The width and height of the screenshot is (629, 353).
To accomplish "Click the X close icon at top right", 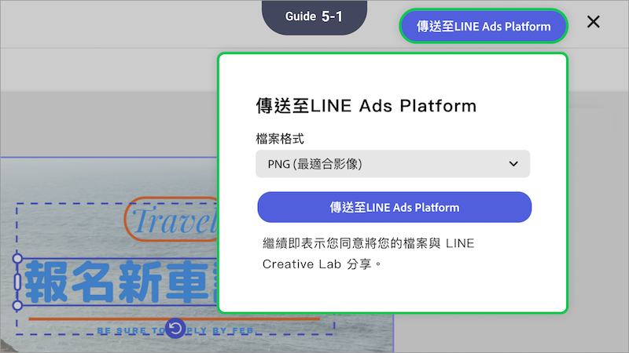I will (594, 22).
